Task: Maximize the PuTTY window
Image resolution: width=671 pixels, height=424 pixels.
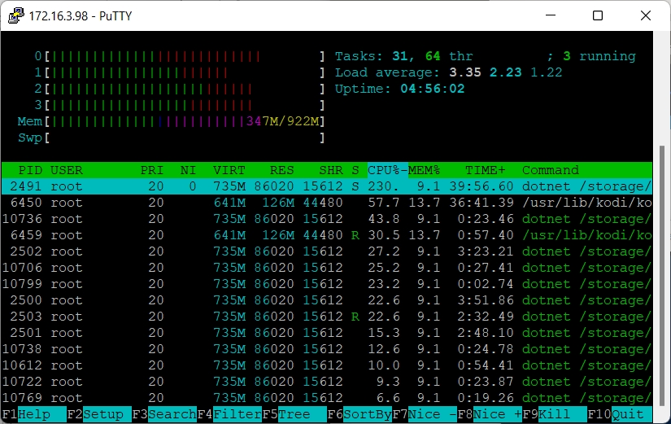Action: [x=598, y=15]
